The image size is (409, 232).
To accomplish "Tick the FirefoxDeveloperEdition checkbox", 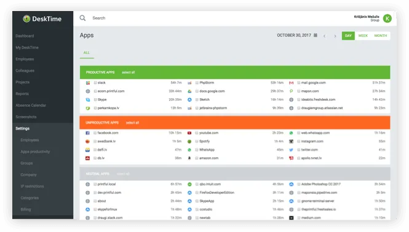I will coord(197,193).
